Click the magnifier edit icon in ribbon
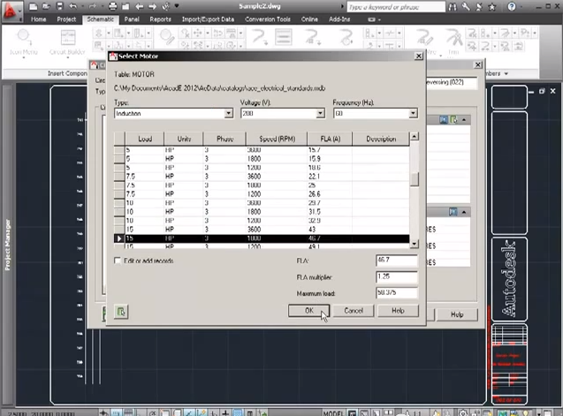 click(x=167, y=37)
